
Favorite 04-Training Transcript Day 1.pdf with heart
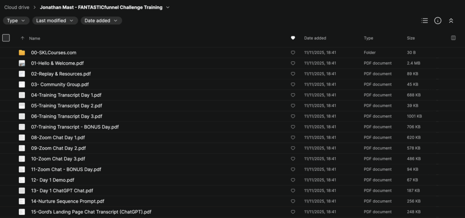[293, 95]
